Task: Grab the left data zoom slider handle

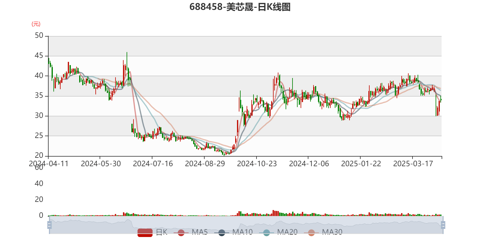Action: [49, 225]
